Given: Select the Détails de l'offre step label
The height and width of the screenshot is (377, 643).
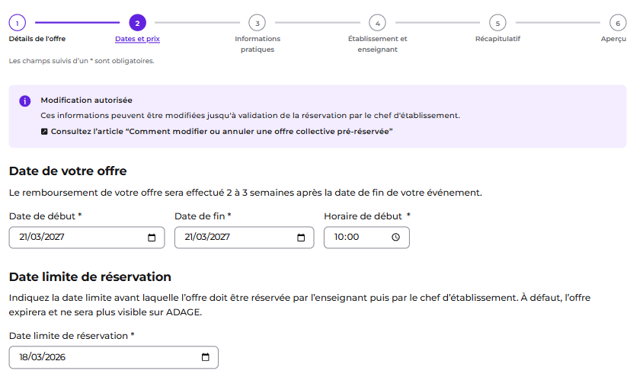Looking at the screenshot, I should tap(37, 39).
